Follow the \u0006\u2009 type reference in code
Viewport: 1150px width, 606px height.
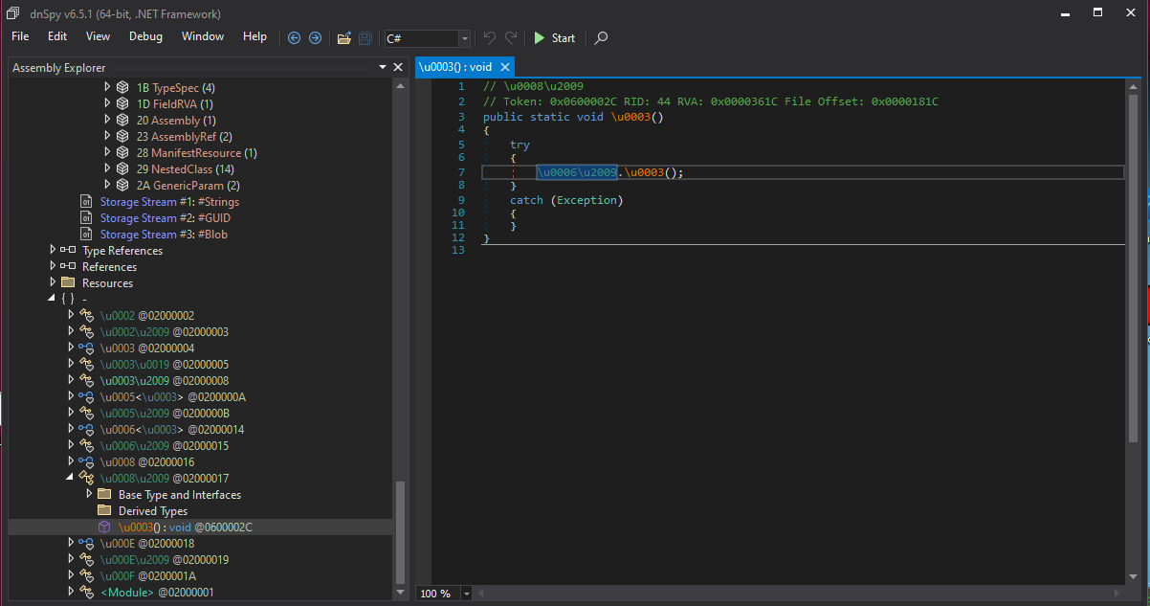tap(578, 172)
